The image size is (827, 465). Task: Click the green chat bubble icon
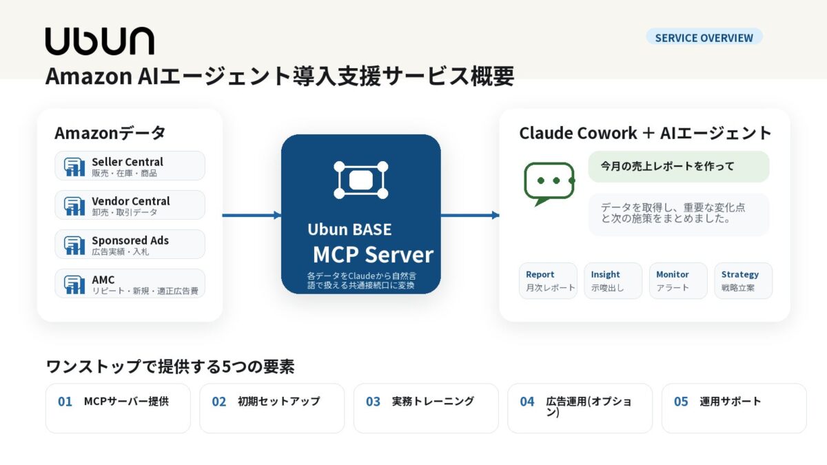pos(549,183)
